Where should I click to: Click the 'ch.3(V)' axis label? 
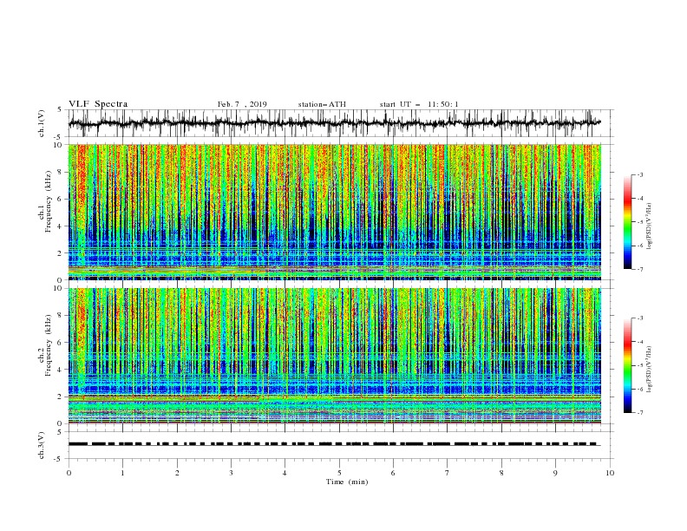pos(42,445)
